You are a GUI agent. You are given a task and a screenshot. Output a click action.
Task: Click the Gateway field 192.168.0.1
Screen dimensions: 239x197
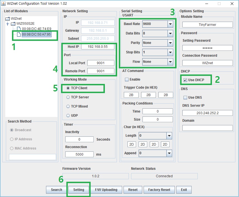98,31
